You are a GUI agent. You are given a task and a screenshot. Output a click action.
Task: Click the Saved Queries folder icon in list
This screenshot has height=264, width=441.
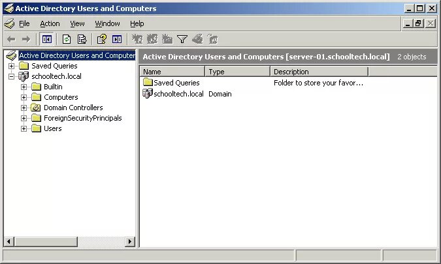148,82
